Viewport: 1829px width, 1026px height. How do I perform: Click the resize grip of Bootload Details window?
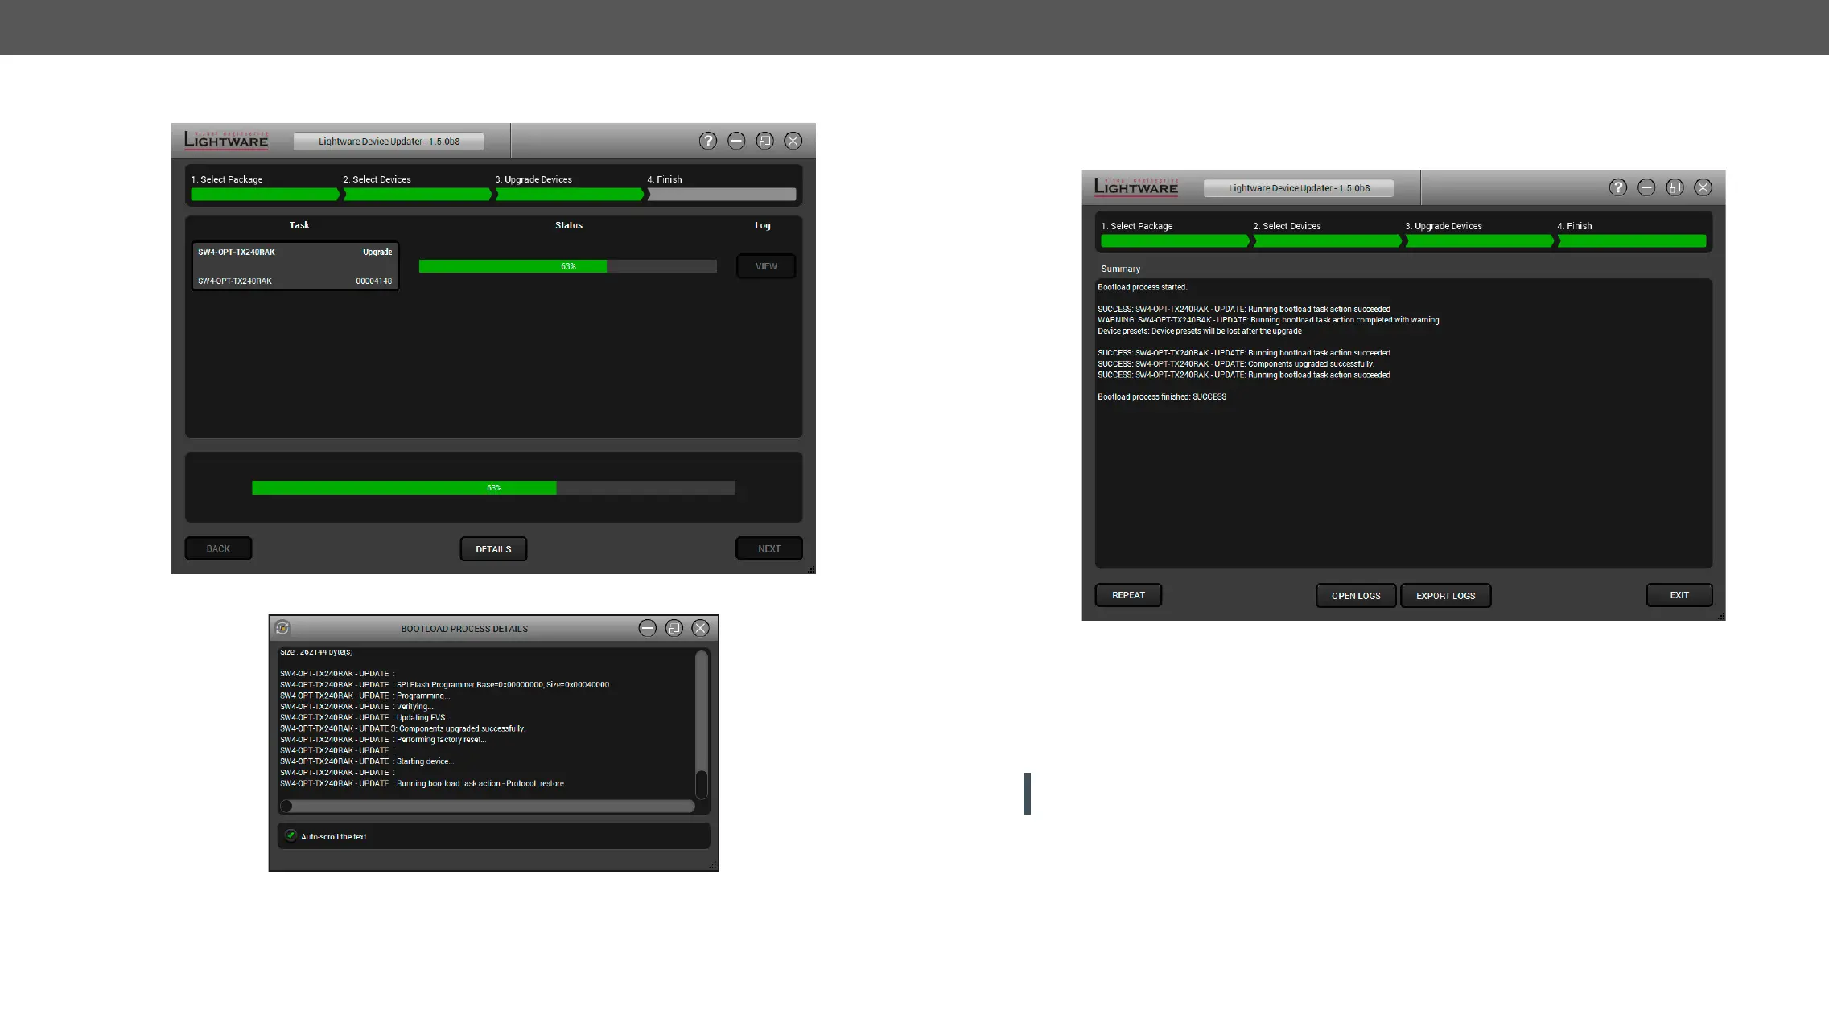(714, 866)
